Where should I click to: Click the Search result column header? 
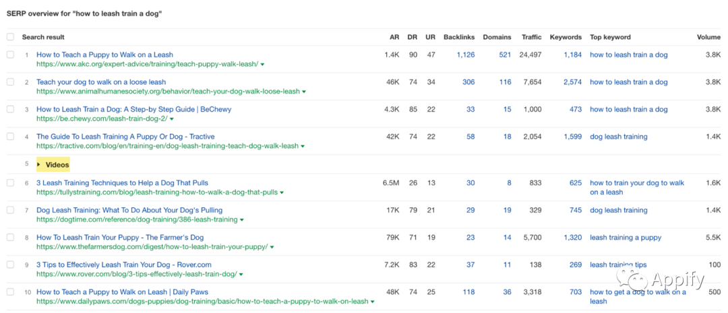pos(43,37)
